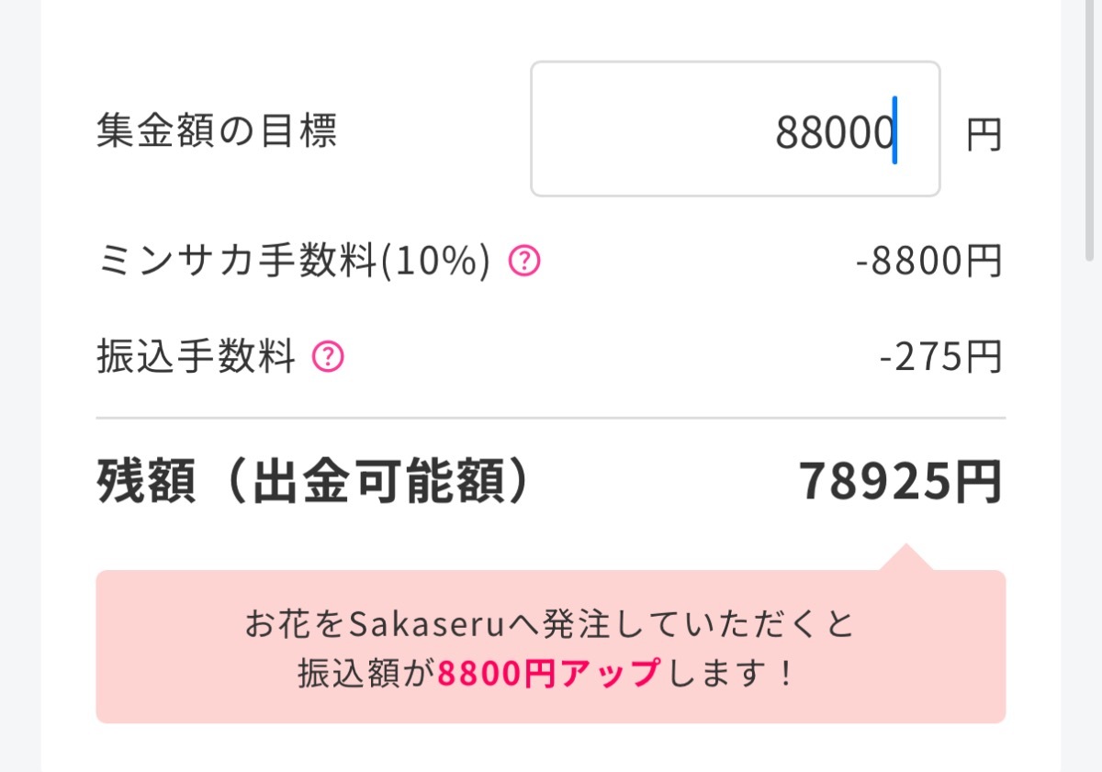Open help icon beside ミンサカ手数料(10%)
This screenshot has width=1102, height=772.
point(524,263)
